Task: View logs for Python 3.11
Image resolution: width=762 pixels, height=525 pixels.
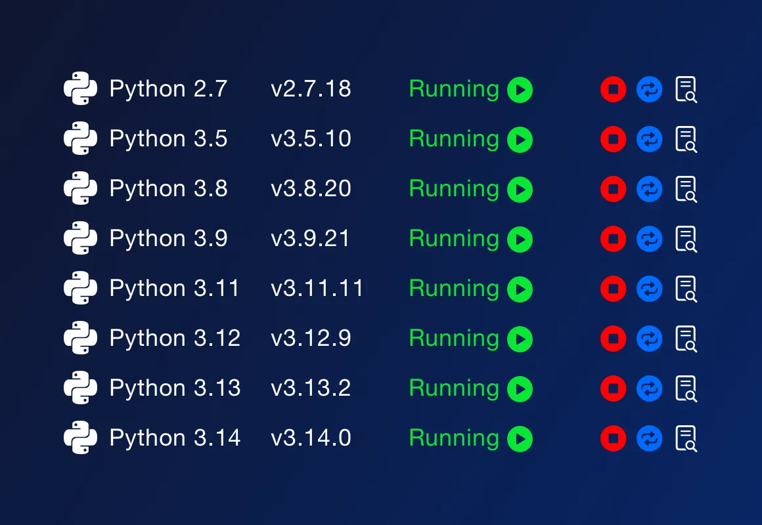Action: [x=686, y=289]
